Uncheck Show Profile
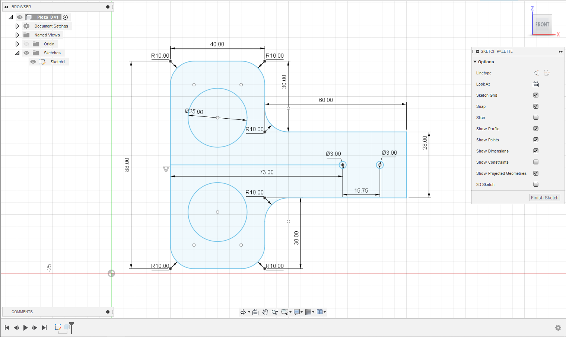 click(x=536, y=129)
